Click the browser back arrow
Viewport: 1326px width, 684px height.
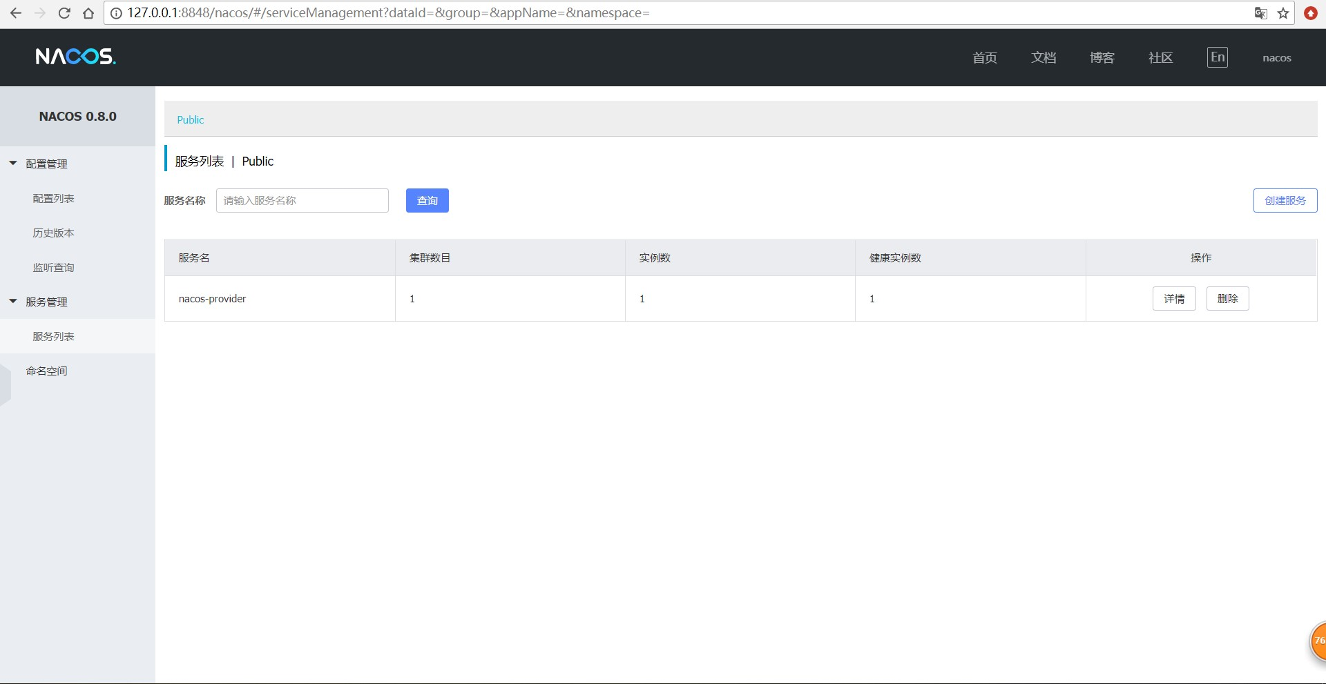(x=15, y=13)
